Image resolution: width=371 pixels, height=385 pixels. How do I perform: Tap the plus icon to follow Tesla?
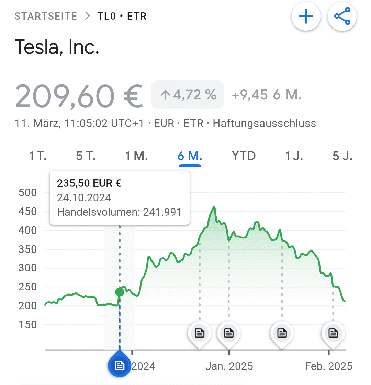click(306, 17)
